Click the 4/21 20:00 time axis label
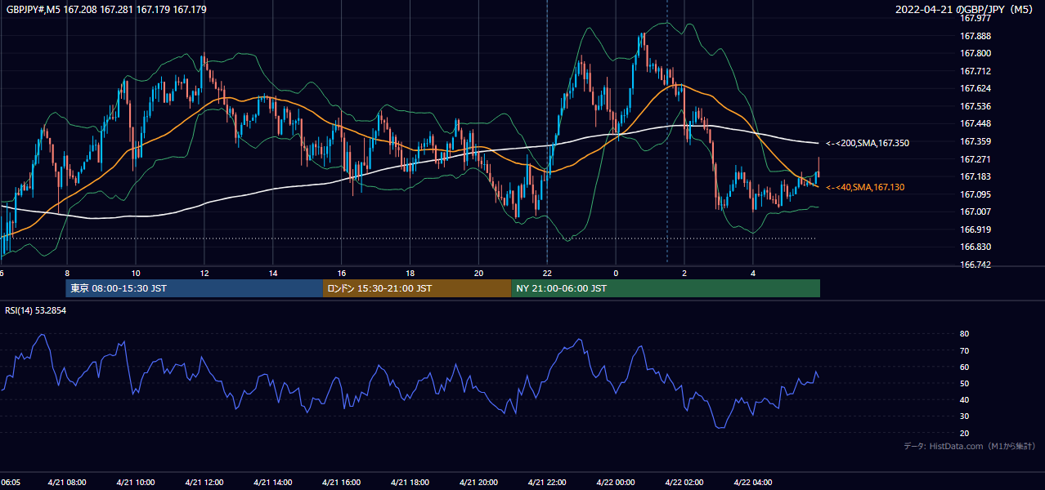The width and height of the screenshot is (1045, 490). 479,483
